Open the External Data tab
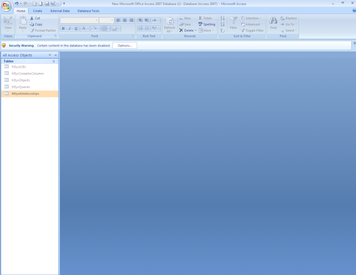Screen dimensions: 356x275 pos(60,11)
